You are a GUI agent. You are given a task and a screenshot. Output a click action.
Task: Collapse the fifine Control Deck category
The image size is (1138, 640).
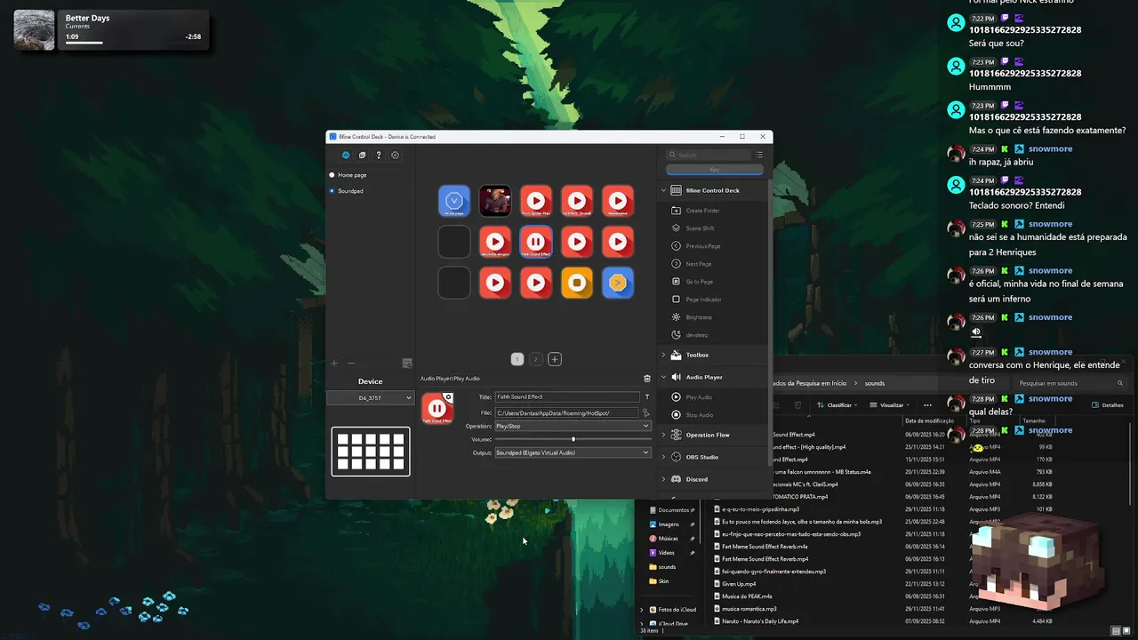click(663, 190)
